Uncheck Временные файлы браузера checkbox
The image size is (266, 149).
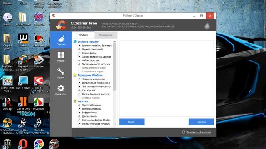pyautogui.click(x=79, y=46)
